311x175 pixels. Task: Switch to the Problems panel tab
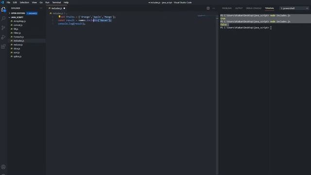[x=227, y=8]
